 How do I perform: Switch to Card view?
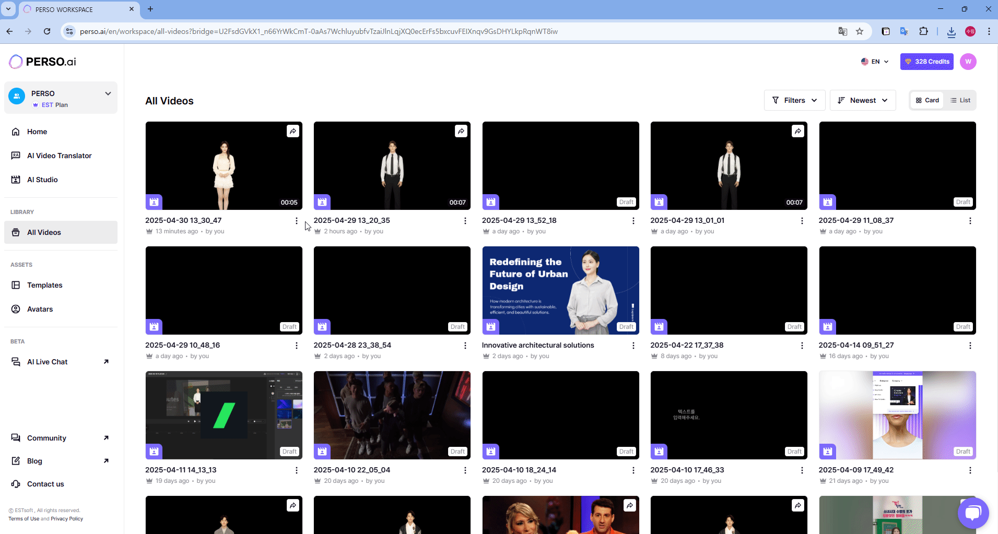(927, 100)
